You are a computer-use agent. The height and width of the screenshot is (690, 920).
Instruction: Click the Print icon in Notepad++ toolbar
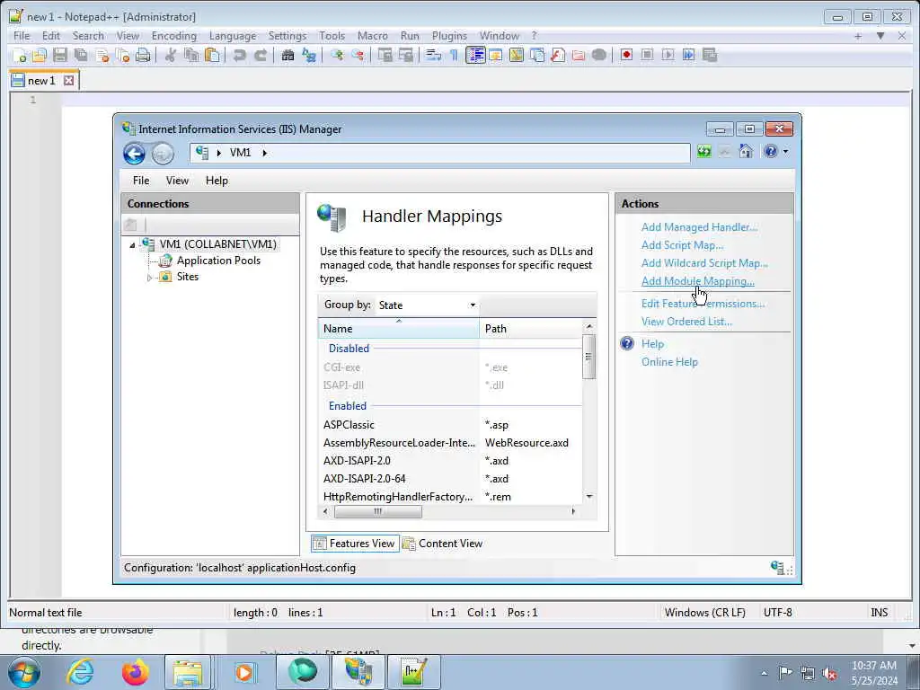click(x=143, y=55)
